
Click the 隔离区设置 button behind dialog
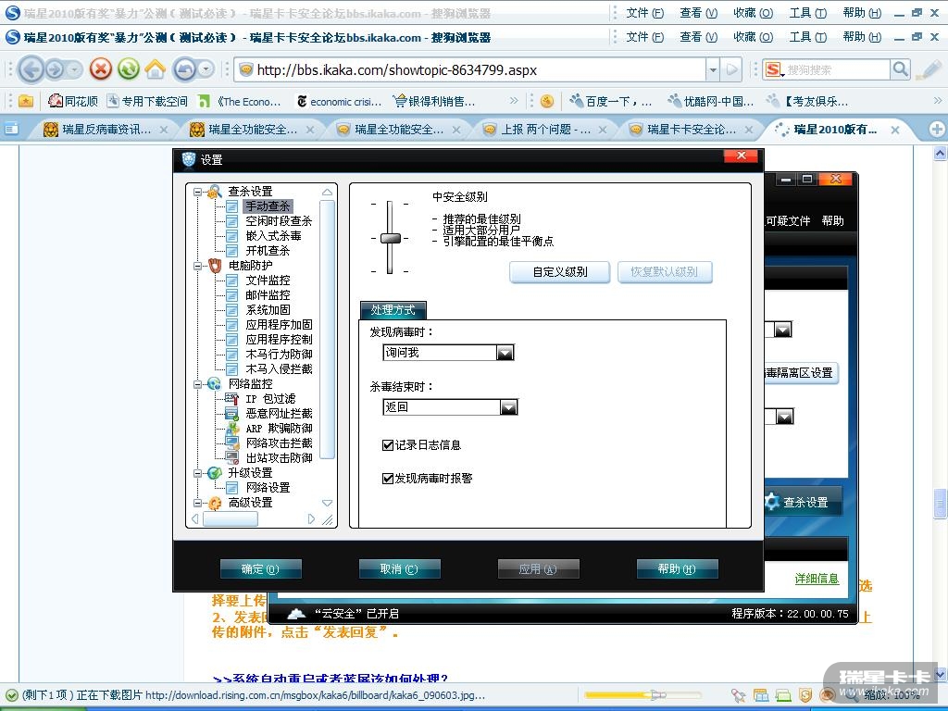coord(801,372)
